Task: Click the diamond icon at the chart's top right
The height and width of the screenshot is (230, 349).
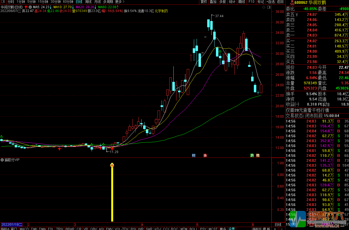Action: 263,7
